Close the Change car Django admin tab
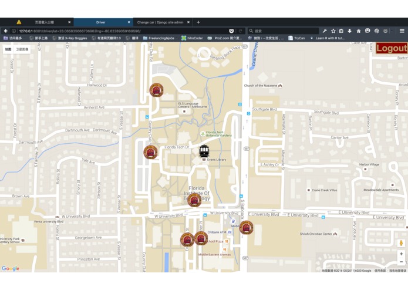408x290 pixels. pyautogui.click(x=188, y=22)
